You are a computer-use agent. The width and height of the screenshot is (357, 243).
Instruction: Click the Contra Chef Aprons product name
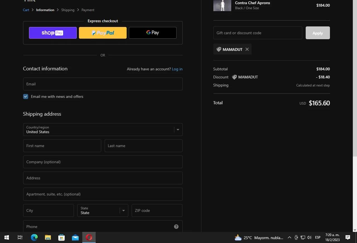pyautogui.click(x=252, y=3)
